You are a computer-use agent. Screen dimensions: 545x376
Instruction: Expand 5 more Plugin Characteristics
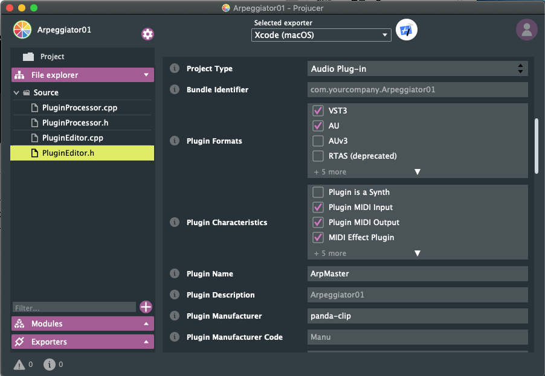click(x=418, y=253)
